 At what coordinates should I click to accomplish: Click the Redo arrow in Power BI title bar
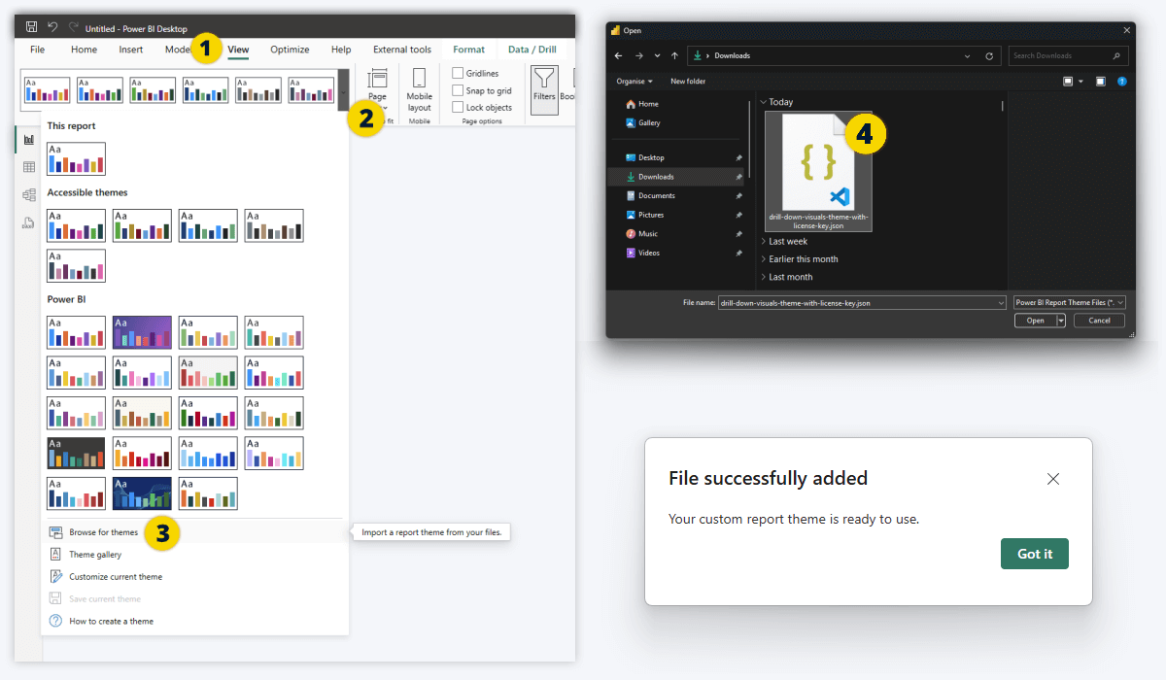click(x=73, y=28)
